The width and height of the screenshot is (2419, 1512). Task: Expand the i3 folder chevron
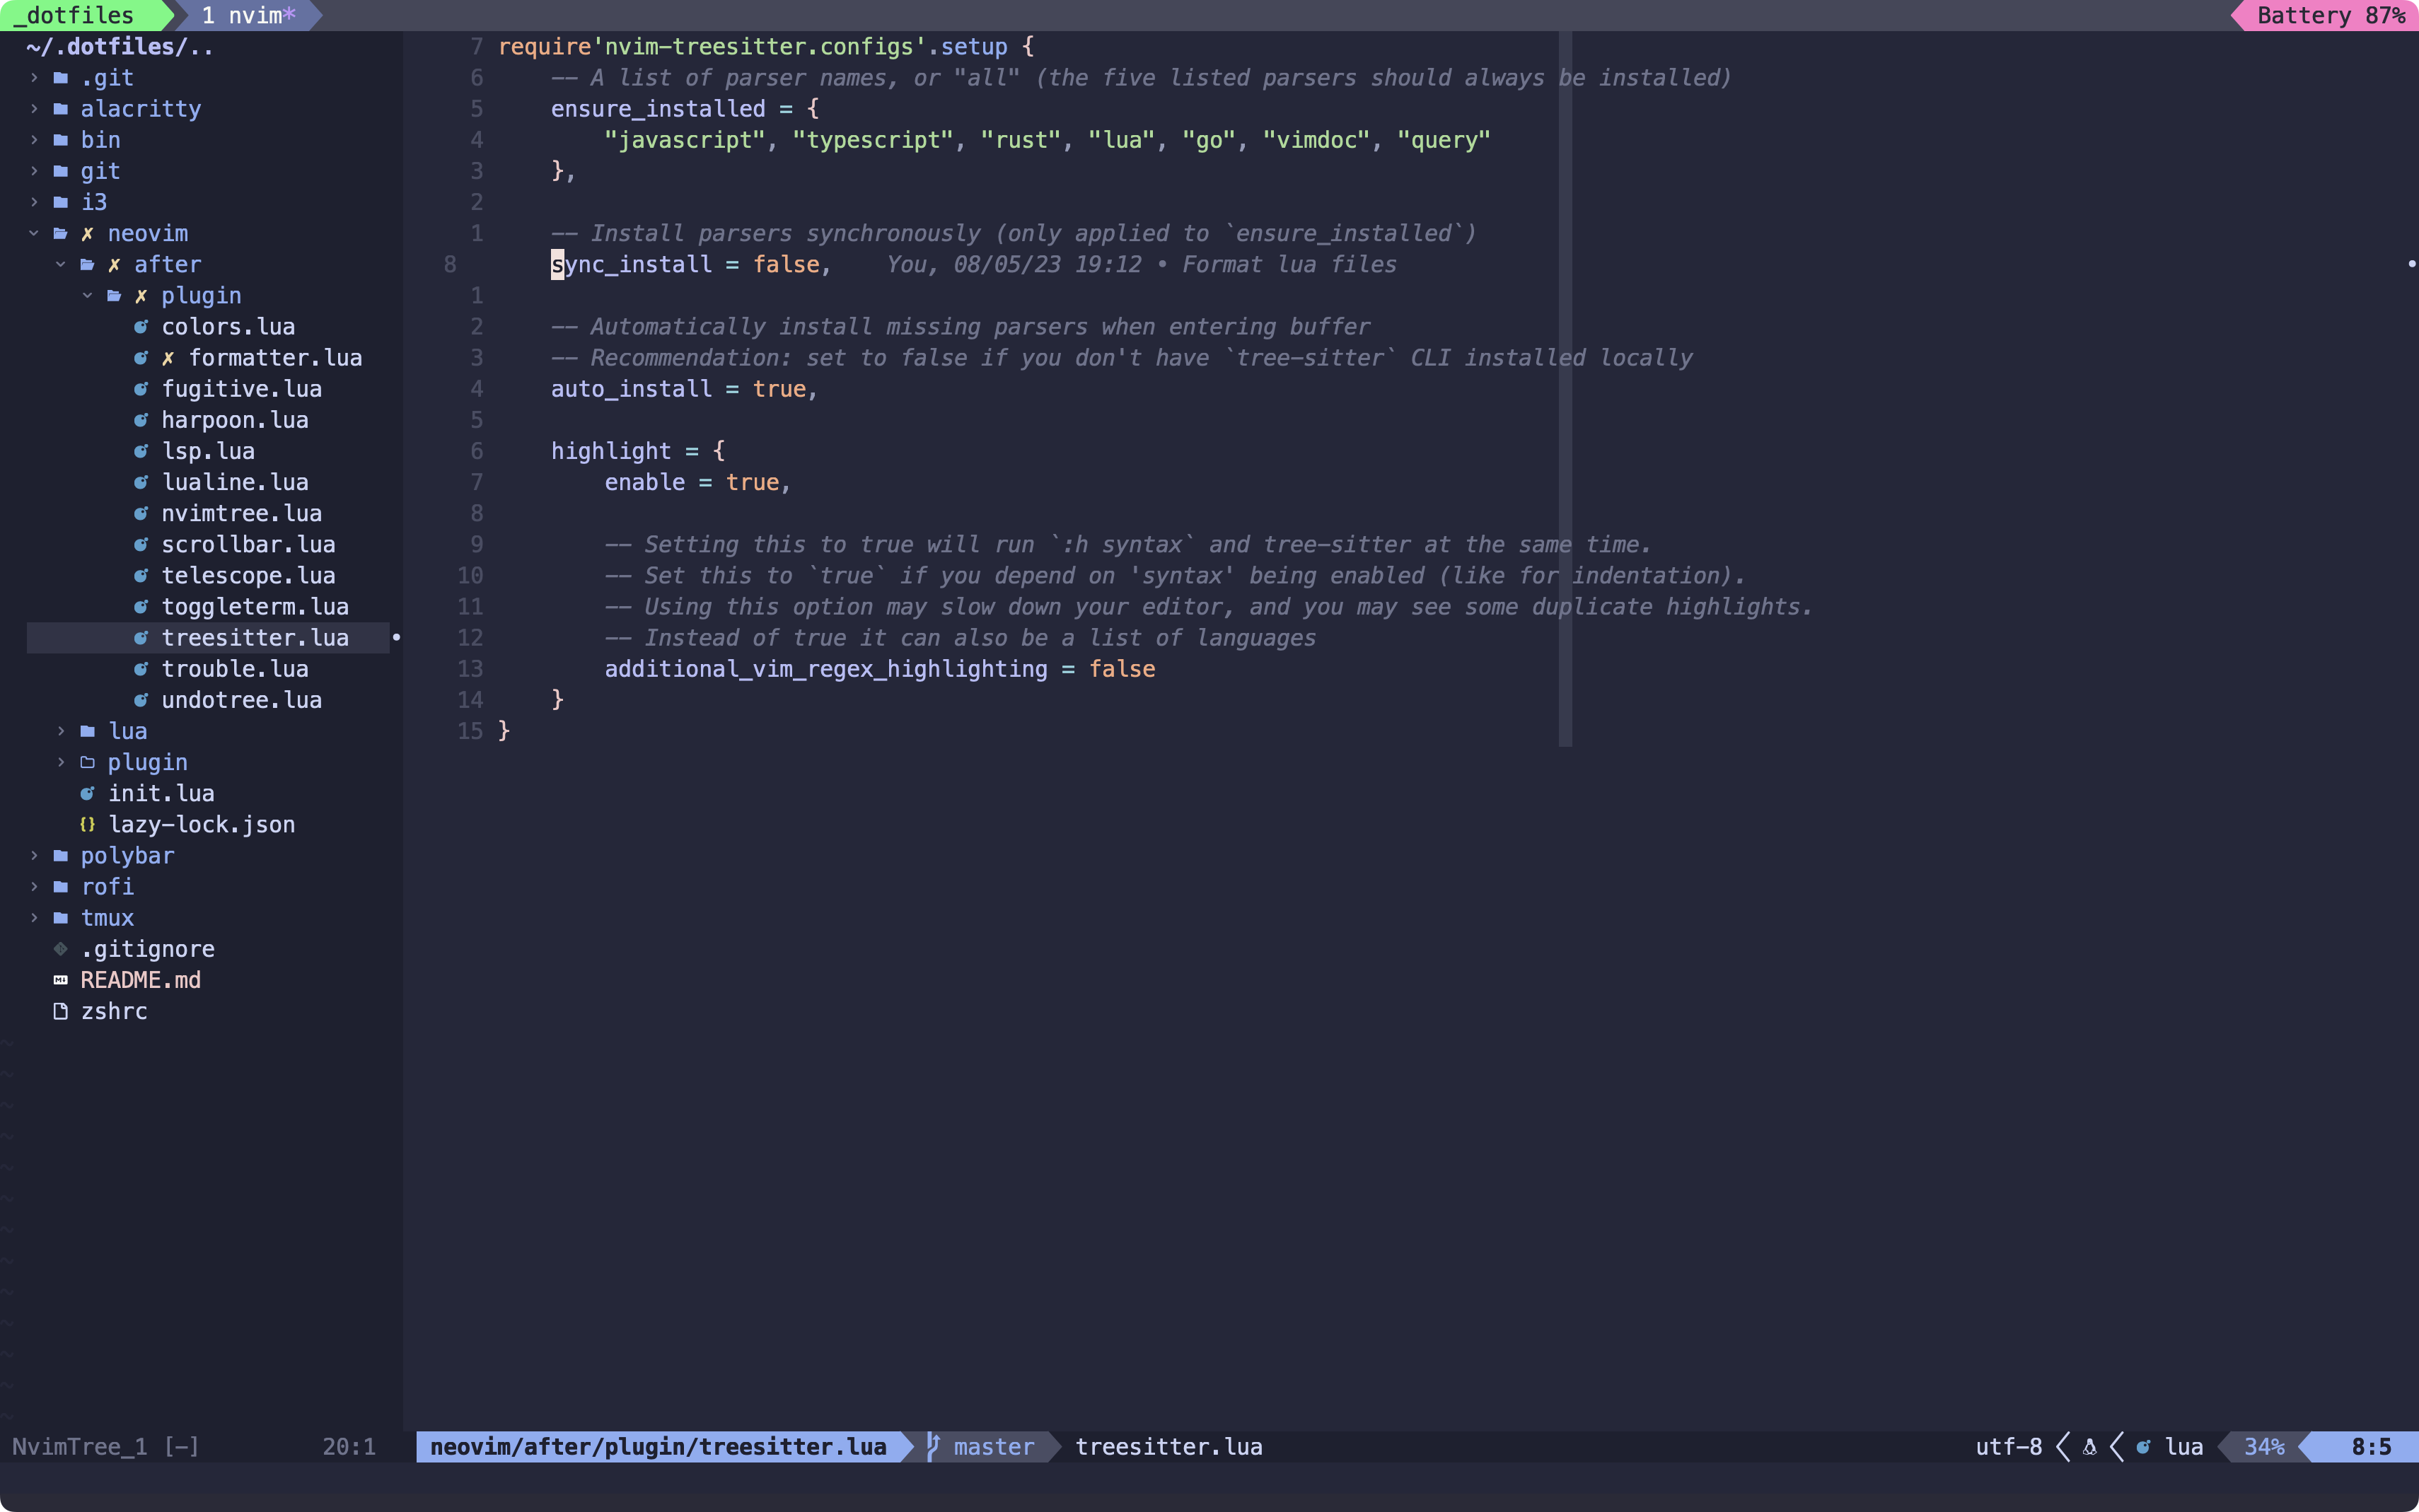pos(34,202)
